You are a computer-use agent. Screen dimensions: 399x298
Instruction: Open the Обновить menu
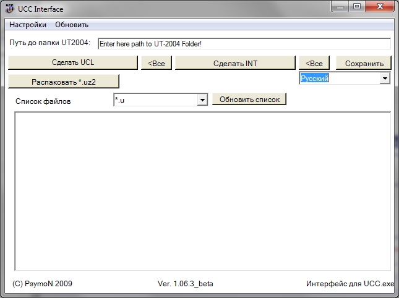tap(72, 25)
